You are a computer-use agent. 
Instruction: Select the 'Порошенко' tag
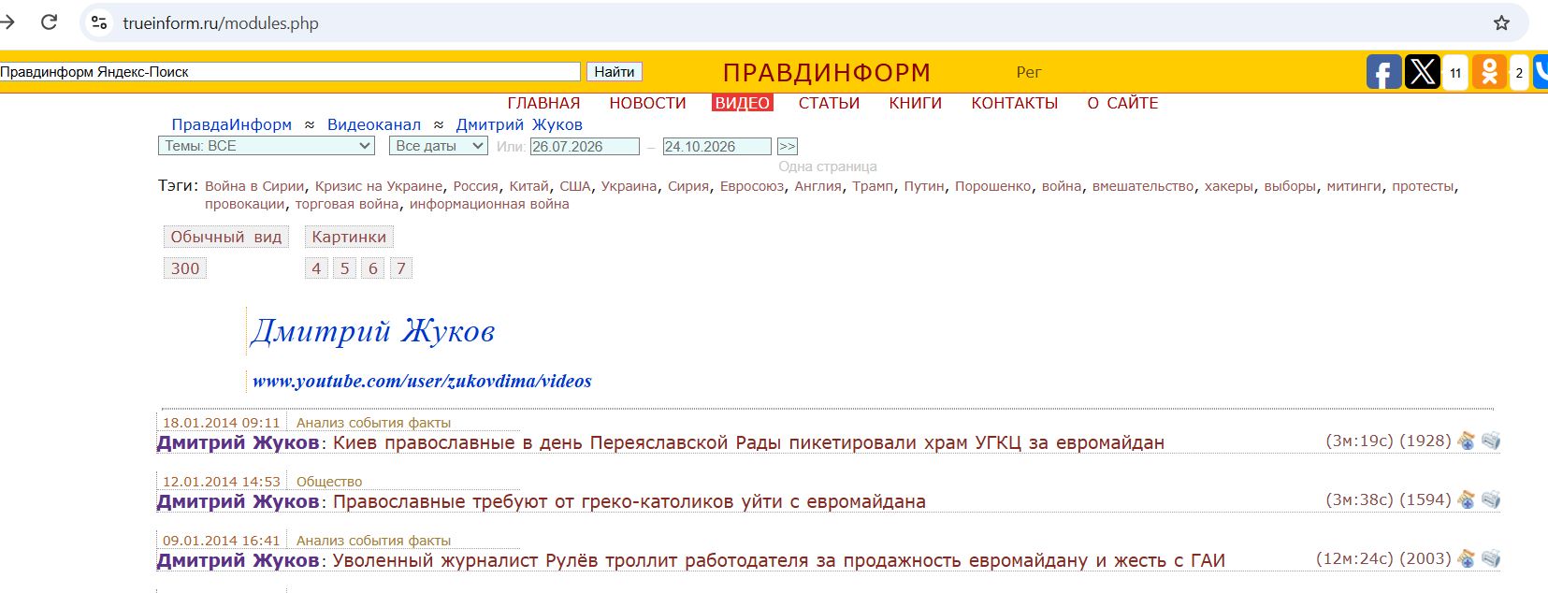pos(992,186)
